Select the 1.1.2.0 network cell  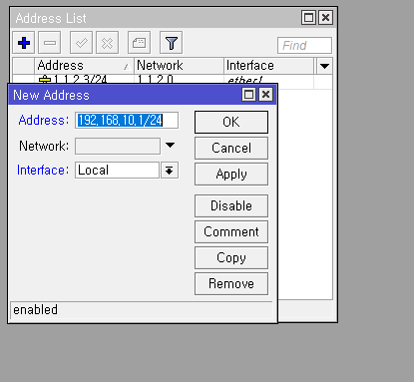179,79
